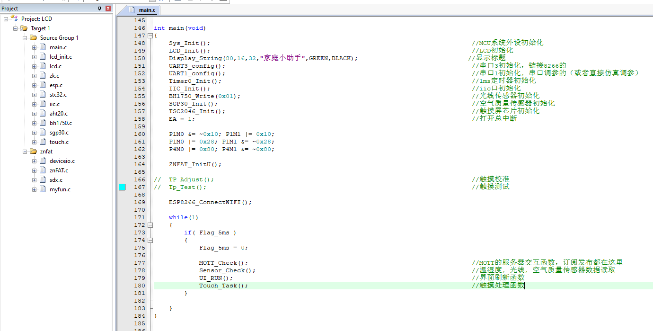Screen dimensions: 653x331
Task: Click the Target 1 folder icon
Action: (24, 28)
